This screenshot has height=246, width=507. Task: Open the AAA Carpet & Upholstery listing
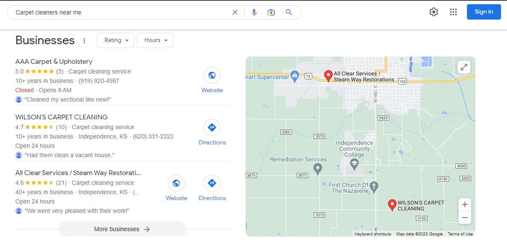tap(54, 61)
